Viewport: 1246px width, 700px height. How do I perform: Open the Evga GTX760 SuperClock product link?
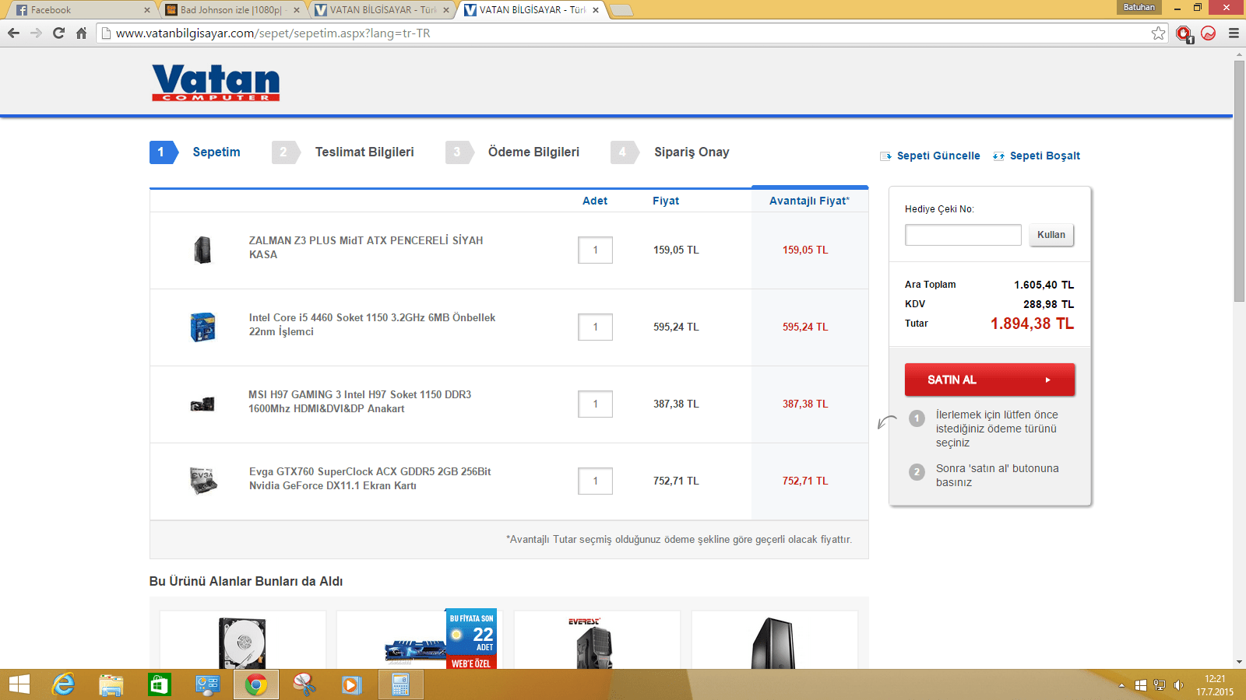[370, 478]
